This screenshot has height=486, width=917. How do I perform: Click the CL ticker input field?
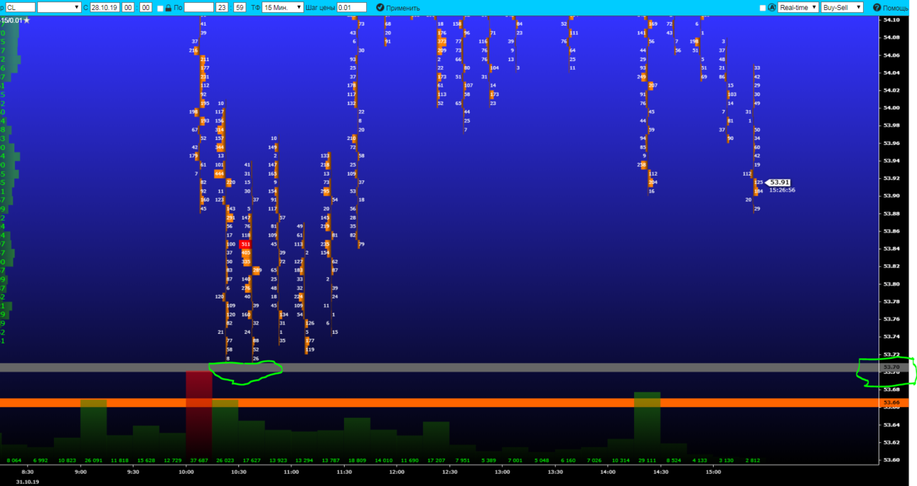tap(20, 7)
